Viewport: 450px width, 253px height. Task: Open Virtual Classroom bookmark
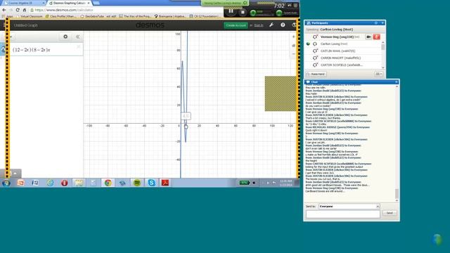[30, 16]
